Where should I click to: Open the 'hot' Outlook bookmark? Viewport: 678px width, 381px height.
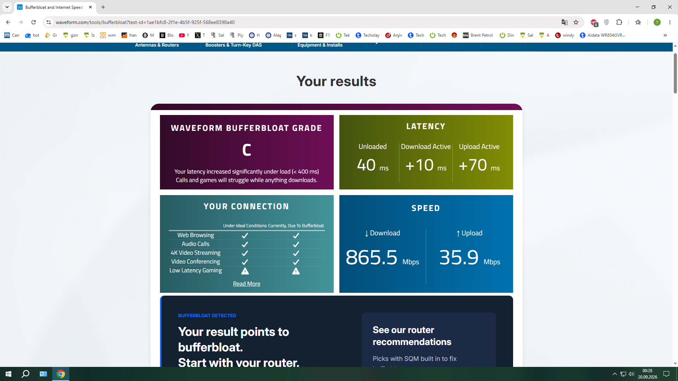tap(32, 35)
